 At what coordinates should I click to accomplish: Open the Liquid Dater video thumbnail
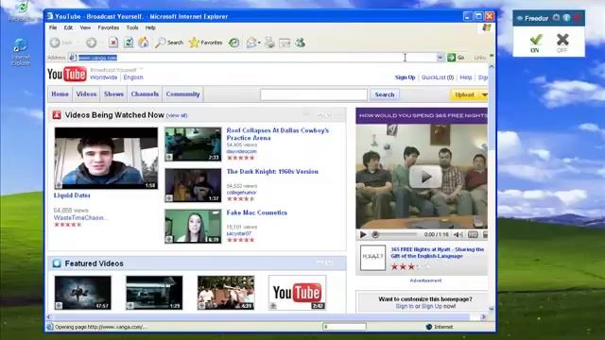point(106,158)
